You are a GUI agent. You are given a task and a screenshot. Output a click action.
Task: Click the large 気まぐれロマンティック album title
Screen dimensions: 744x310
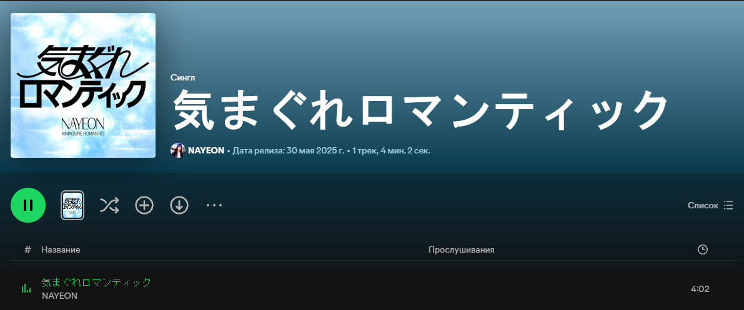[420, 111]
